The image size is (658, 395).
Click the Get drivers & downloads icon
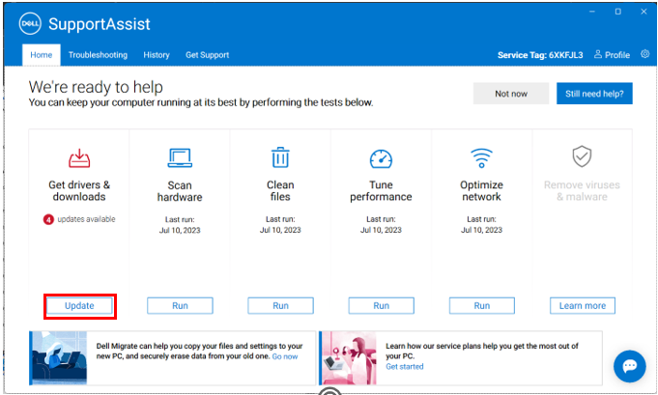(x=79, y=158)
